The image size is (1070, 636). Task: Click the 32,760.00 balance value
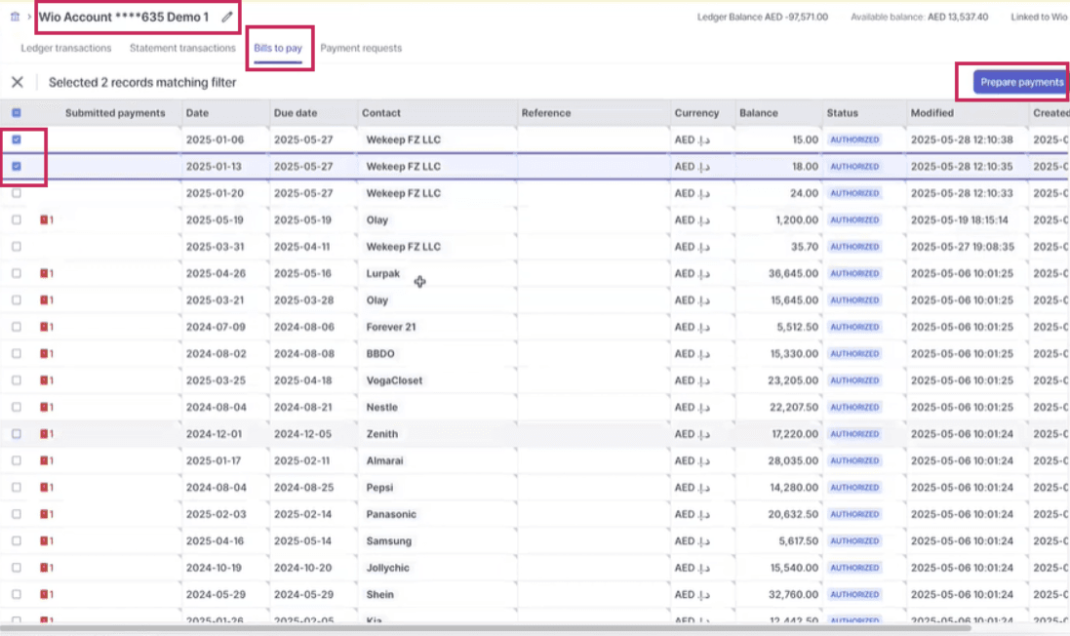793,594
